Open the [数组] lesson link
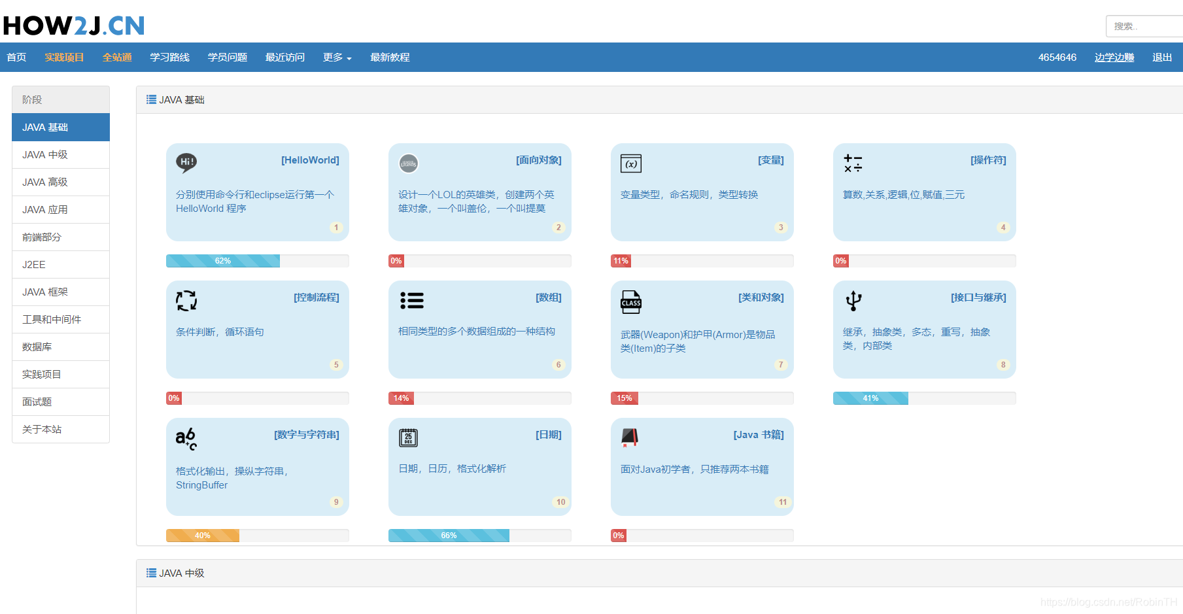This screenshot has width=1183, height=614. (x=549, y=298)
